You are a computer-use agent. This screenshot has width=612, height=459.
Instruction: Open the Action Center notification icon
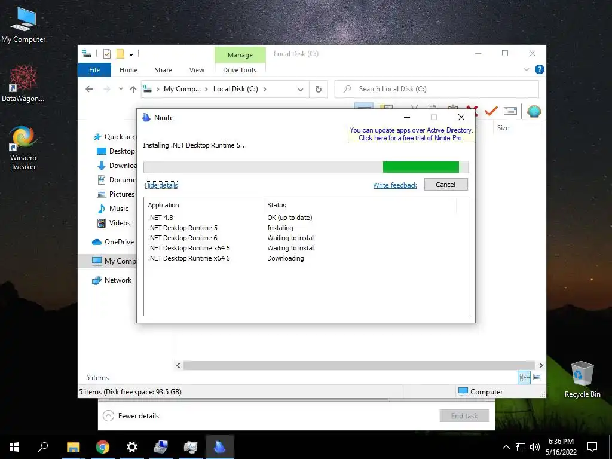592,447
